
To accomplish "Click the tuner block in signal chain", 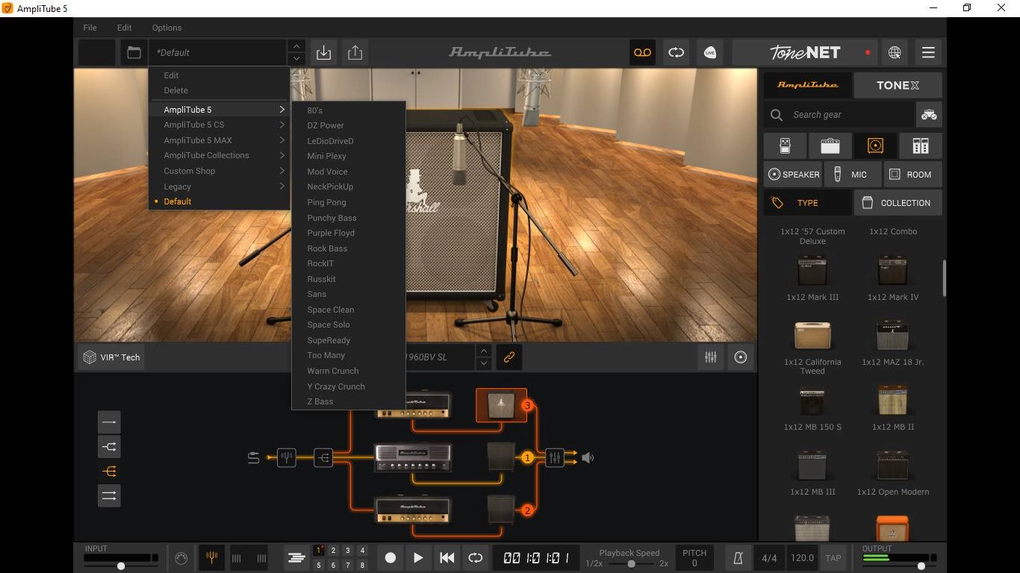I will click(x=287, y=457).
